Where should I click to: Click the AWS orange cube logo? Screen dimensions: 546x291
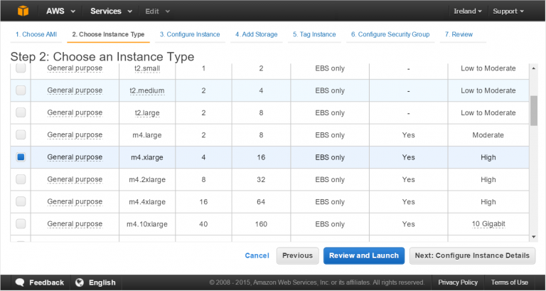pos(23,11)
